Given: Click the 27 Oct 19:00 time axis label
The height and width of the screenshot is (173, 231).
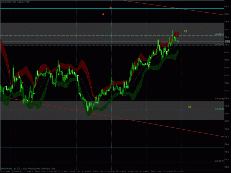Looking at the screenshot, I should click(x=179, y=172).
